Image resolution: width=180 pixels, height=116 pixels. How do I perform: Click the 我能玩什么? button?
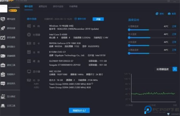click(x=79, y=110)
